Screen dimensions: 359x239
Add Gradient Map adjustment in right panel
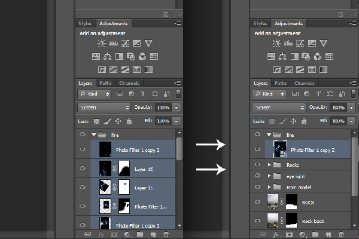[324, 69]
